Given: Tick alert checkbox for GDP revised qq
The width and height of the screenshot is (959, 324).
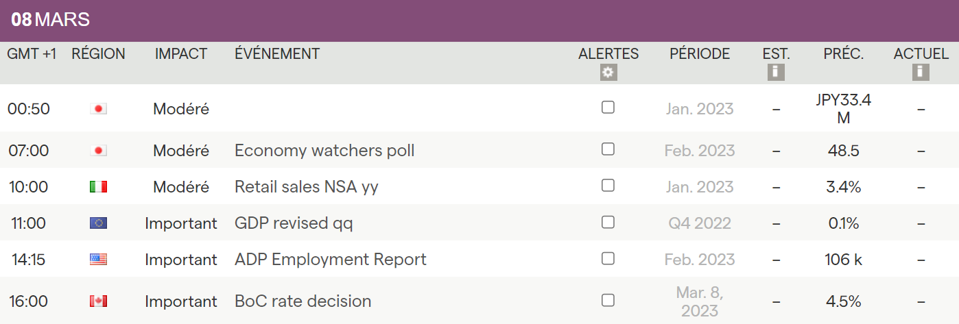Looking at the screenshot, I should [608, 222].
